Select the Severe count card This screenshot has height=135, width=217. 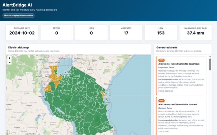[57, 32]
